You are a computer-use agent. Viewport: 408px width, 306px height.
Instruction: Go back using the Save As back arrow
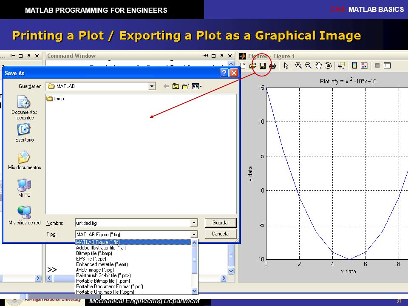[166, 86]
